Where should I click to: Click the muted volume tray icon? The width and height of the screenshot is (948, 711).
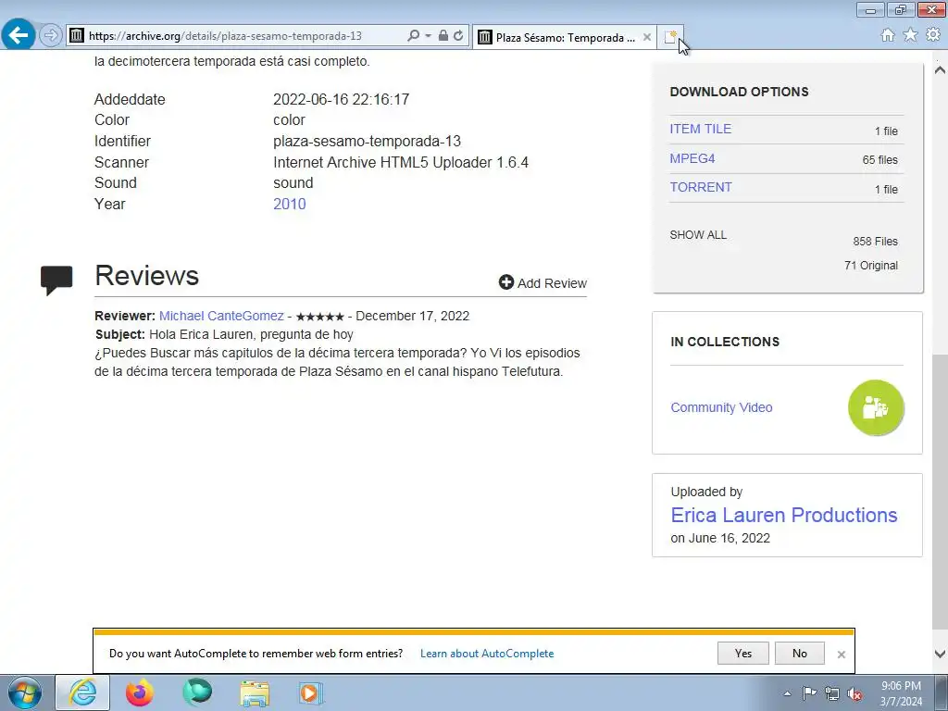pyautogui.click(x=854, y=693)
